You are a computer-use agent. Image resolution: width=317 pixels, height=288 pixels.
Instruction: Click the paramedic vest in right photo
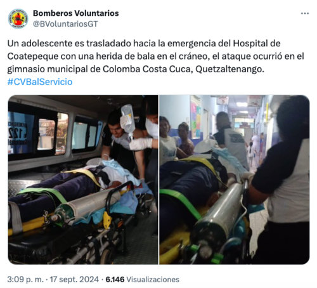point(236,145)
